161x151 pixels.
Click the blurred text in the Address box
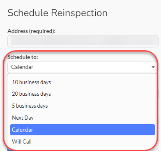(84, 40)
